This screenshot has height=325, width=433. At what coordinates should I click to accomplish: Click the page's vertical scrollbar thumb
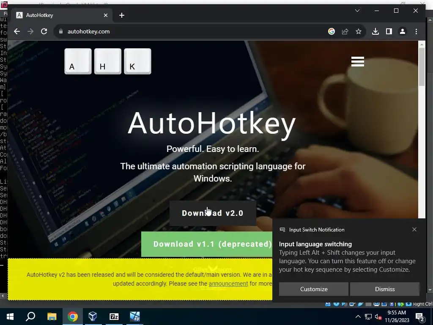pyautogui.click(x=422, y=66)
